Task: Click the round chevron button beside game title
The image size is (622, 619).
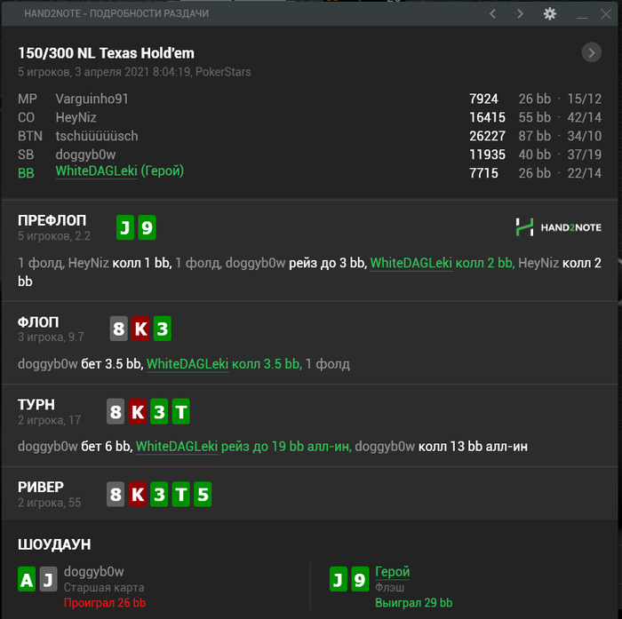Action: [592, 52]
